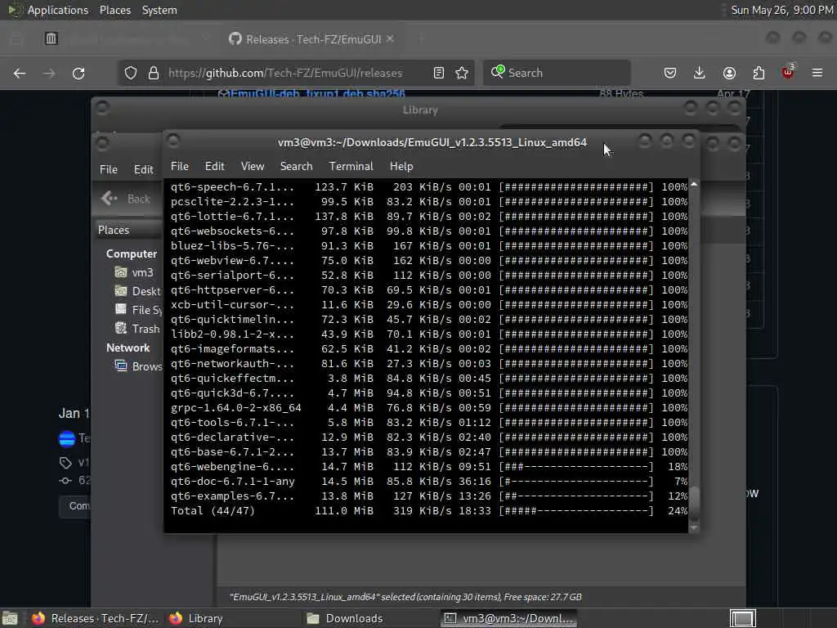Select Browse Network in sidebar
Screen dimensions: 837x628
(x=139, y=366)
